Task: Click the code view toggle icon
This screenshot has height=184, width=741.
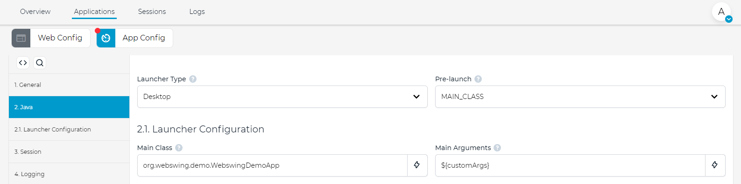Action: 23,63
